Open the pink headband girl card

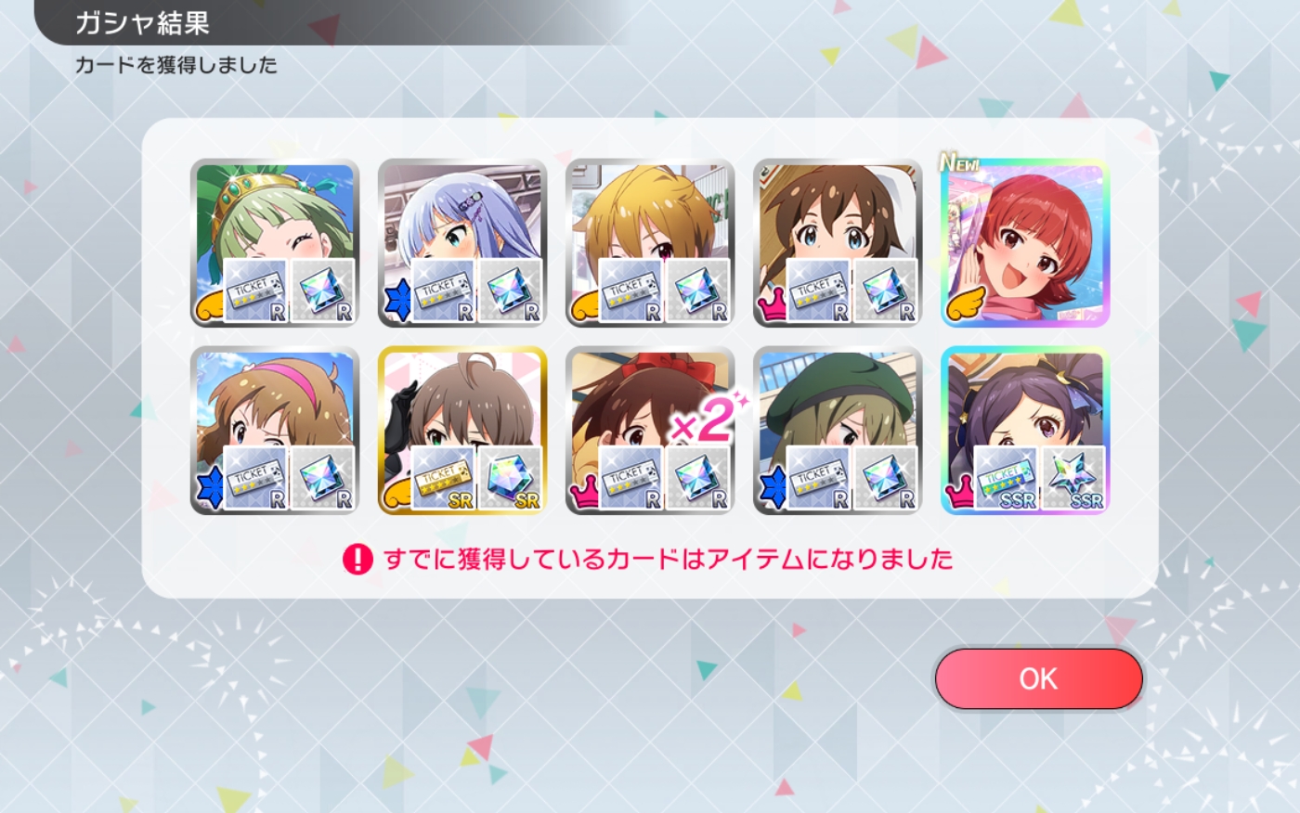click(275, 431)
